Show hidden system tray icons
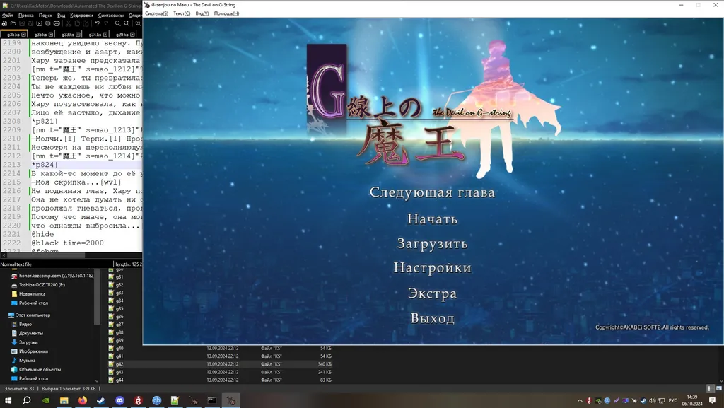724x408 pixels. 580,401
